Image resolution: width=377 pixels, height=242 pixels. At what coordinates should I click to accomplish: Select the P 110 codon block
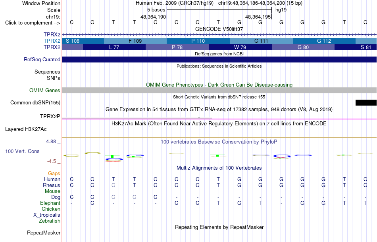(x=198, y=41)
